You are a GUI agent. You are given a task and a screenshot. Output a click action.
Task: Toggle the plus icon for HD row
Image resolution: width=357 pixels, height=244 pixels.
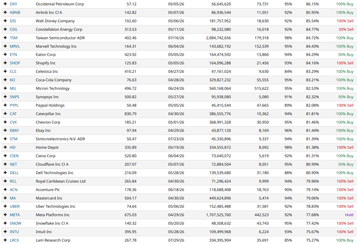(5, 148)
